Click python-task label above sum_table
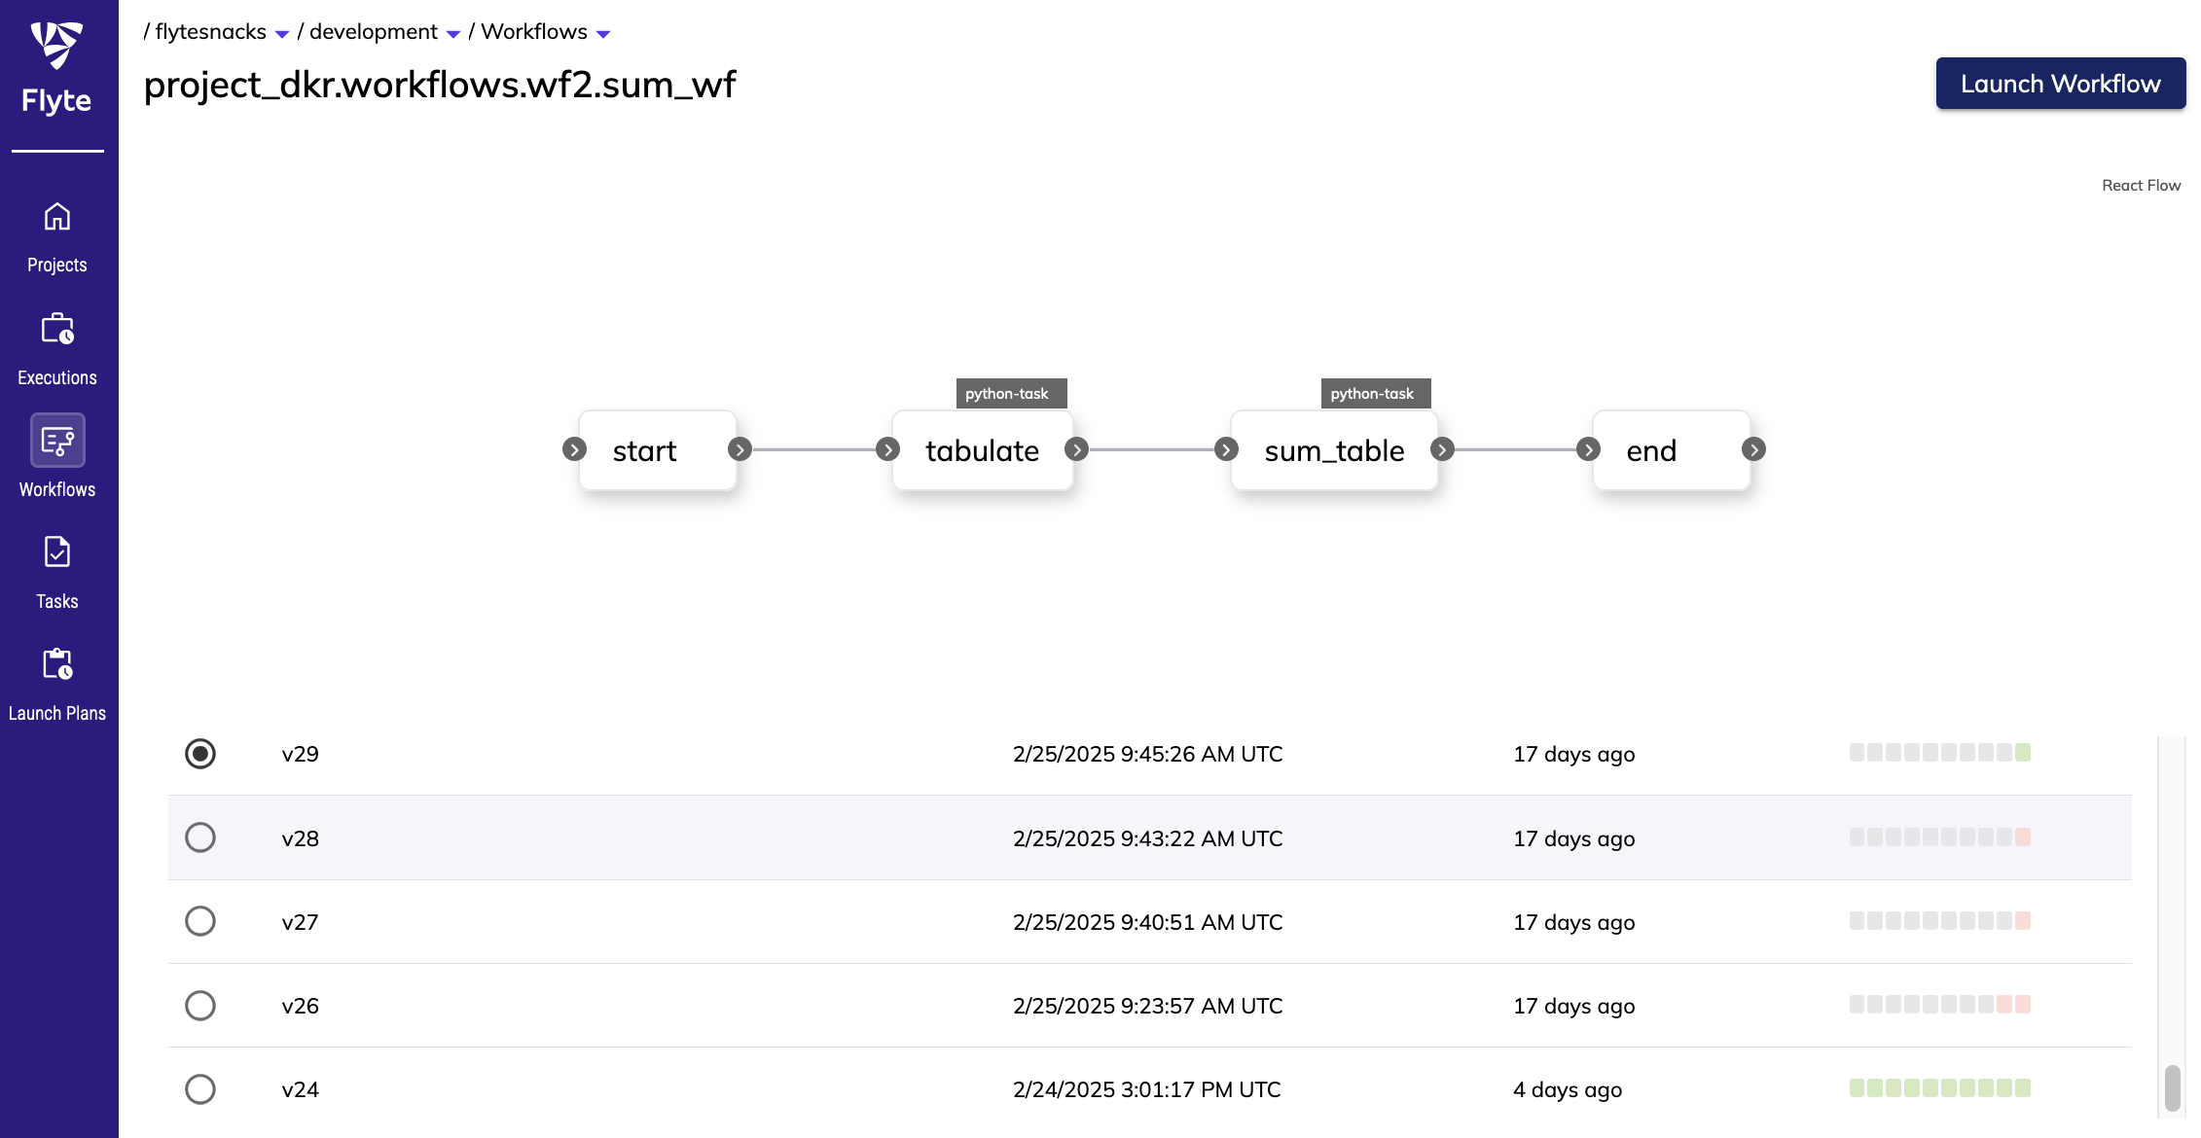2201x1138 pixels. (x=1376, y=393)
